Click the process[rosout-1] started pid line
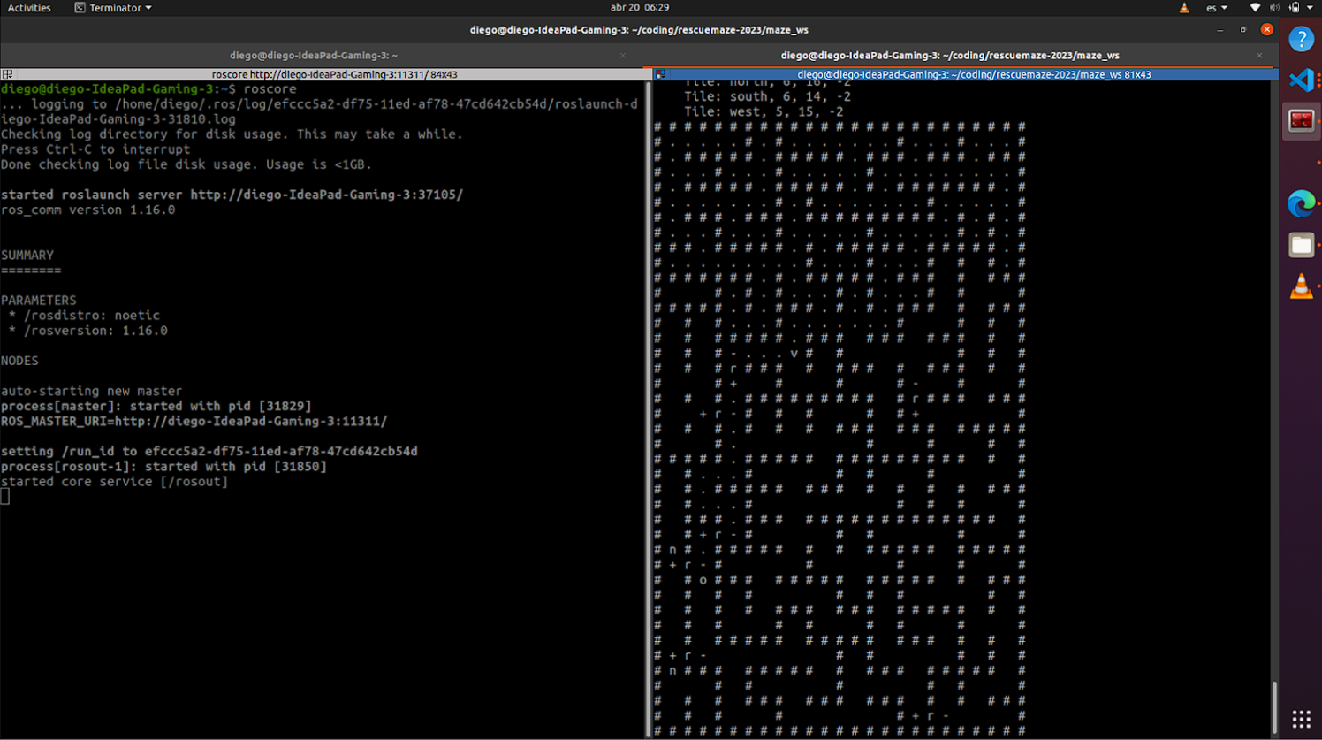This screenshot has height=740, width=1322. tap(163, 466)
